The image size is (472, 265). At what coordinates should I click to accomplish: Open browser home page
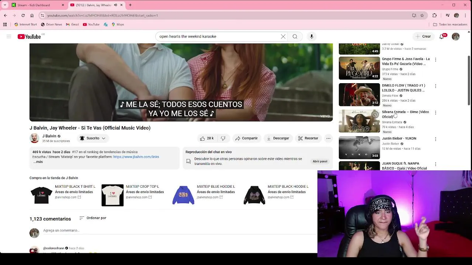click(x=32, y=15)
